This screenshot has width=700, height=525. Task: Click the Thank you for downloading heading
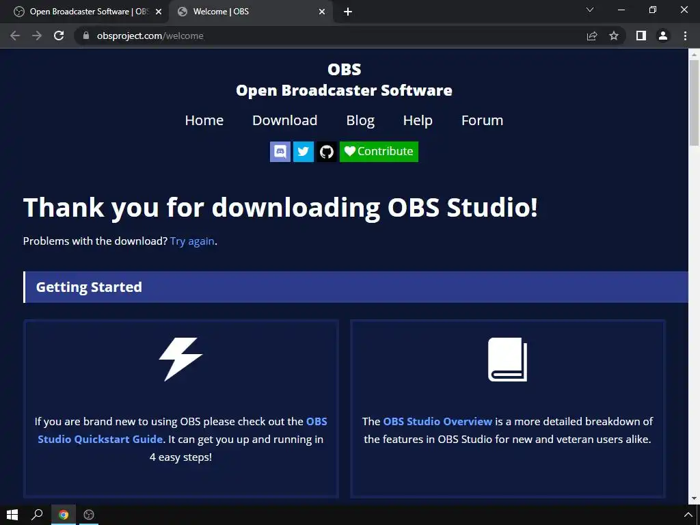pos(280,207)
